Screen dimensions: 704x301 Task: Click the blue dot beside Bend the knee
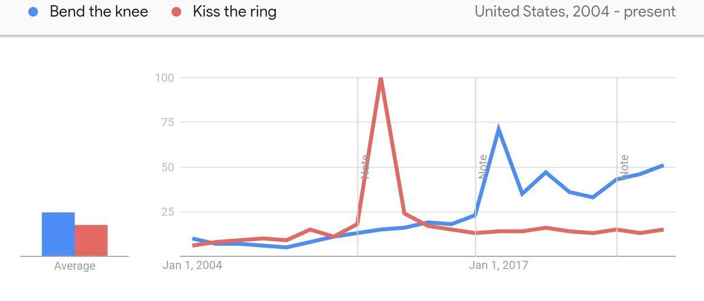coord(33,12)
